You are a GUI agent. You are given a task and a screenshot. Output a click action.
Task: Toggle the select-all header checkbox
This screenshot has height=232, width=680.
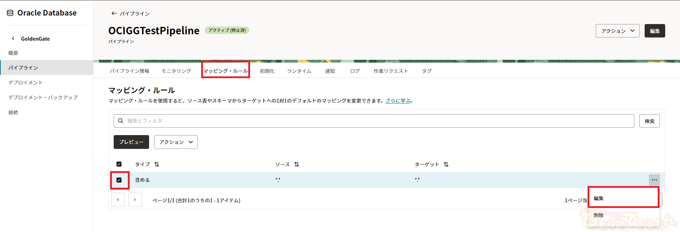pos(119,164)
